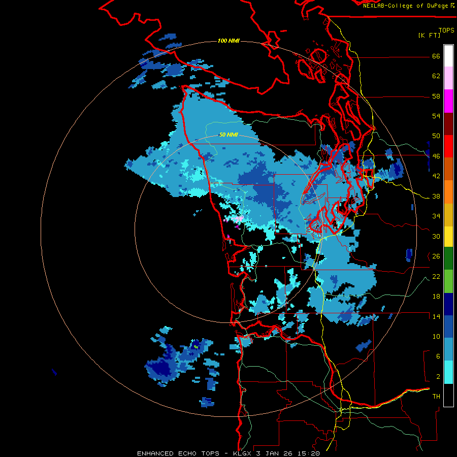Image resolution: width=457 pixels, height=457 pixels.
Task: Click the 2 value on the scale
Action: click(438, 377)
